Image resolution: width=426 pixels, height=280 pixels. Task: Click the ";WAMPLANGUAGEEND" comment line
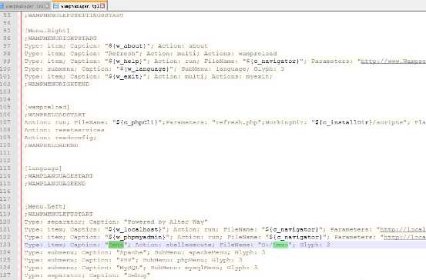tap(55, 183)
